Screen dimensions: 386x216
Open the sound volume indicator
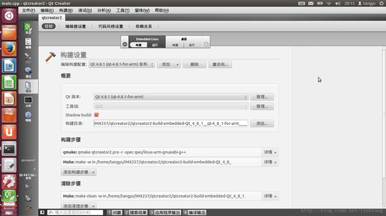click(338, 4)
